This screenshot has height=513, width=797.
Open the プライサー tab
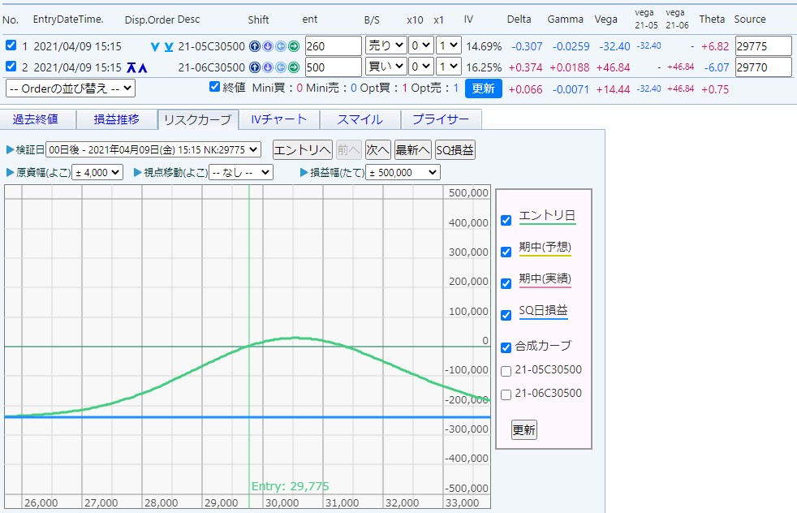tap(441, 119)
